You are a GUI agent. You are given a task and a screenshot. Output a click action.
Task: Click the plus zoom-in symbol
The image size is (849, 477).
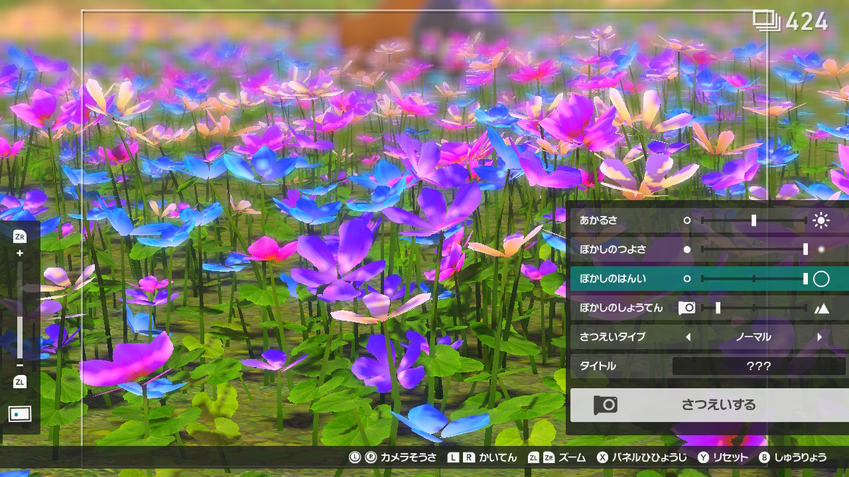point(19,253)
